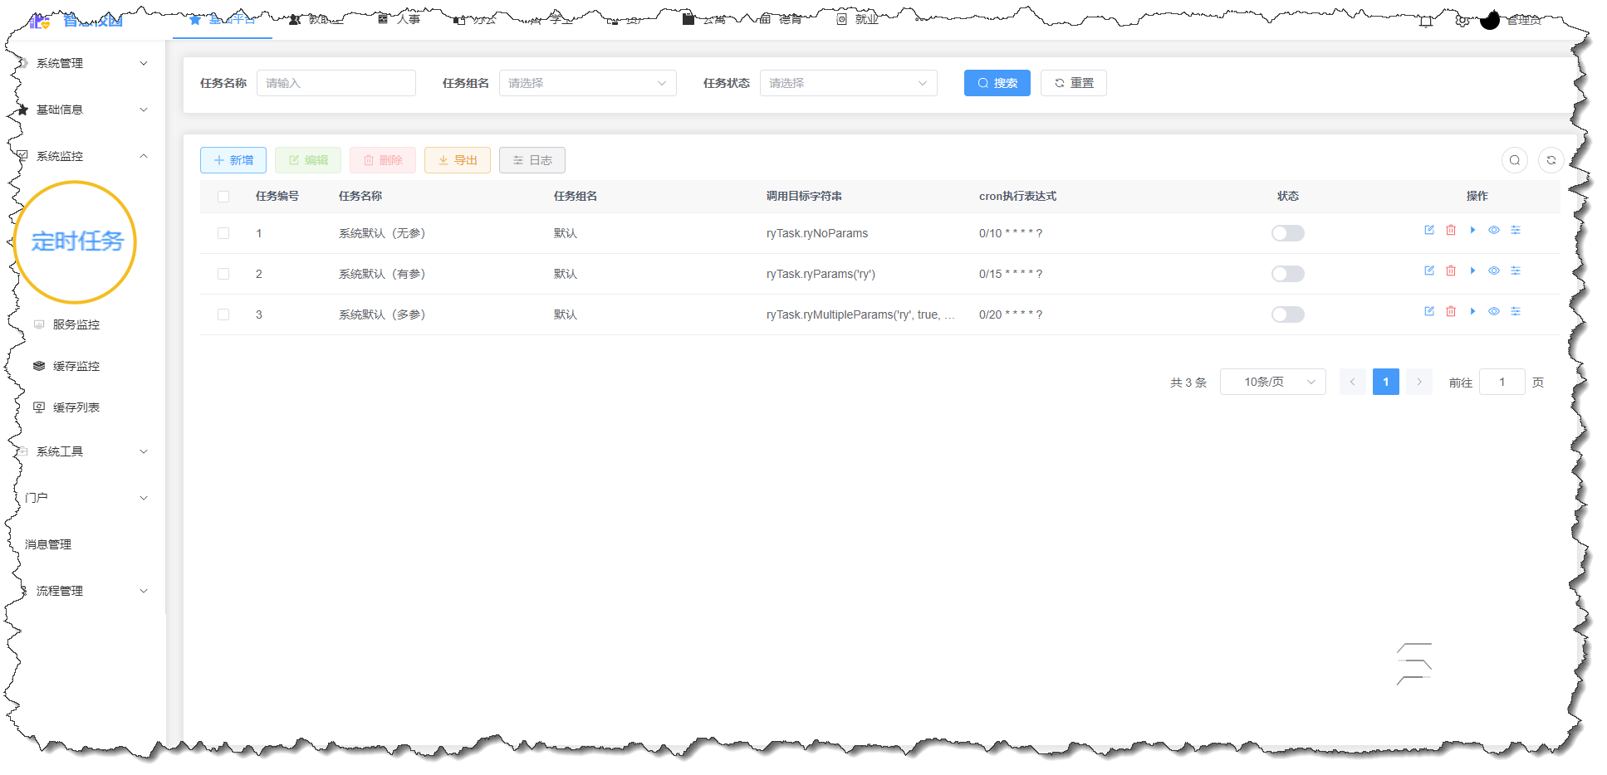Screen dimensions: 1607x775
Task: Open cron settings via the sliders icon on task 3
Action: click(x=1516, y=311)
